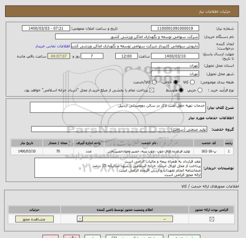Click the delivery city field تهران
Screen dimensions: 246x238
coord(175,73)
